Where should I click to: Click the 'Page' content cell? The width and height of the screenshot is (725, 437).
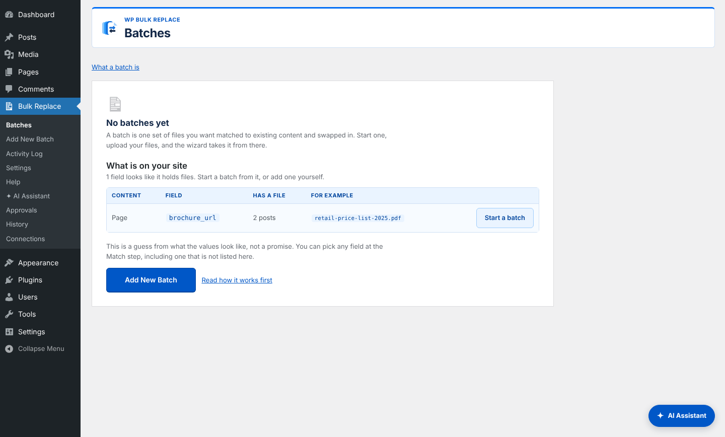[x=119, y=218]
